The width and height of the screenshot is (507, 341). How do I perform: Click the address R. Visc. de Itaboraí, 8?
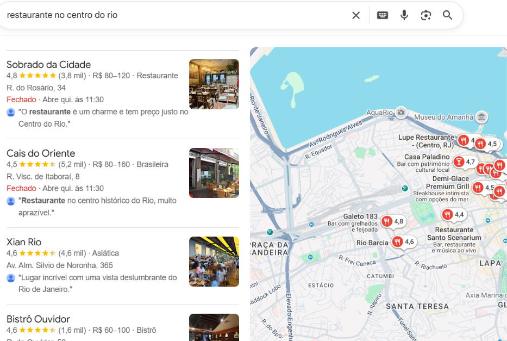pos(43,176)
